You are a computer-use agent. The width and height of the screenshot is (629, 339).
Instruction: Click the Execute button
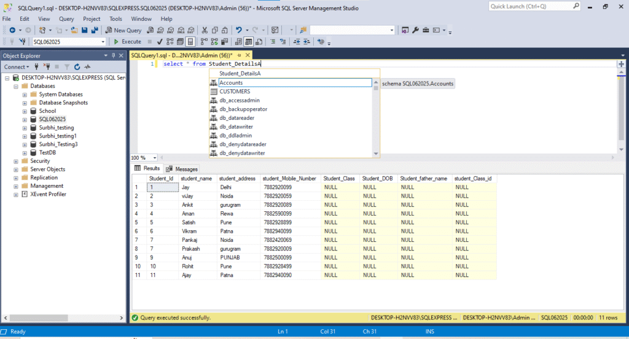tap(127, 42)
